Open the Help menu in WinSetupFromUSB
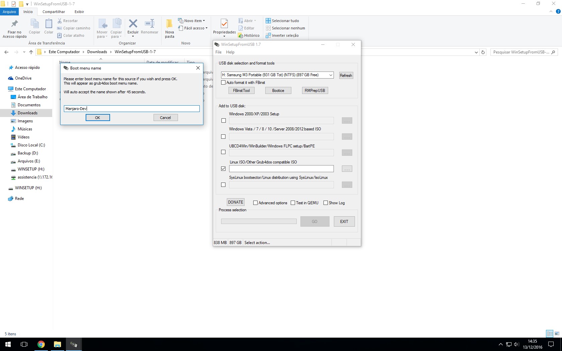This screenshot has width=562, height=351. coord(230,52)
